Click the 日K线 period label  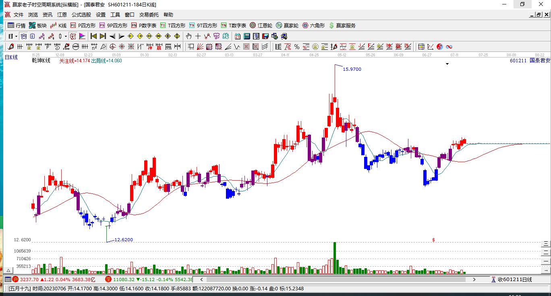(11, 58)
